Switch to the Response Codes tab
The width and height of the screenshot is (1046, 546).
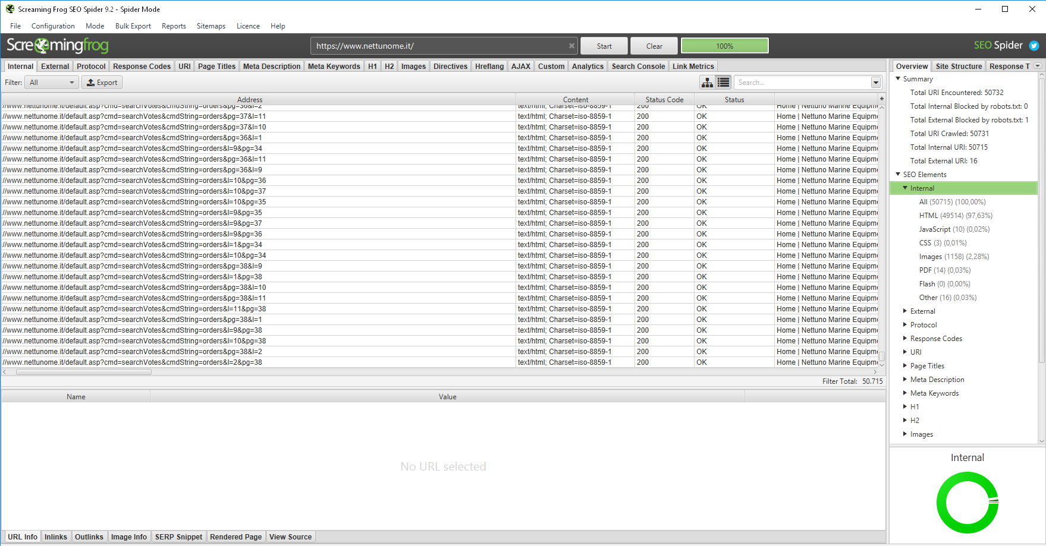(x=142, y=66)
